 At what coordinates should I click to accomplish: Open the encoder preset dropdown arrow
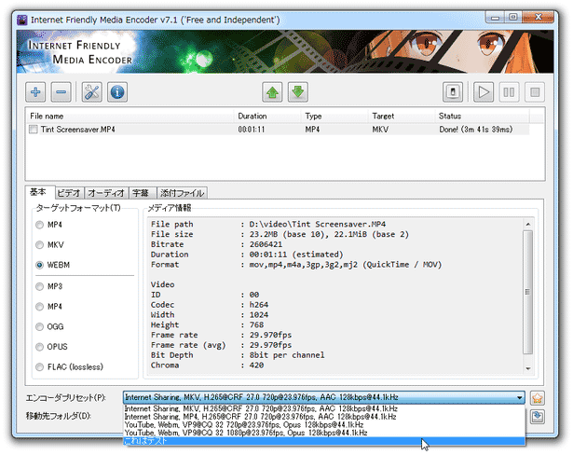519,397
